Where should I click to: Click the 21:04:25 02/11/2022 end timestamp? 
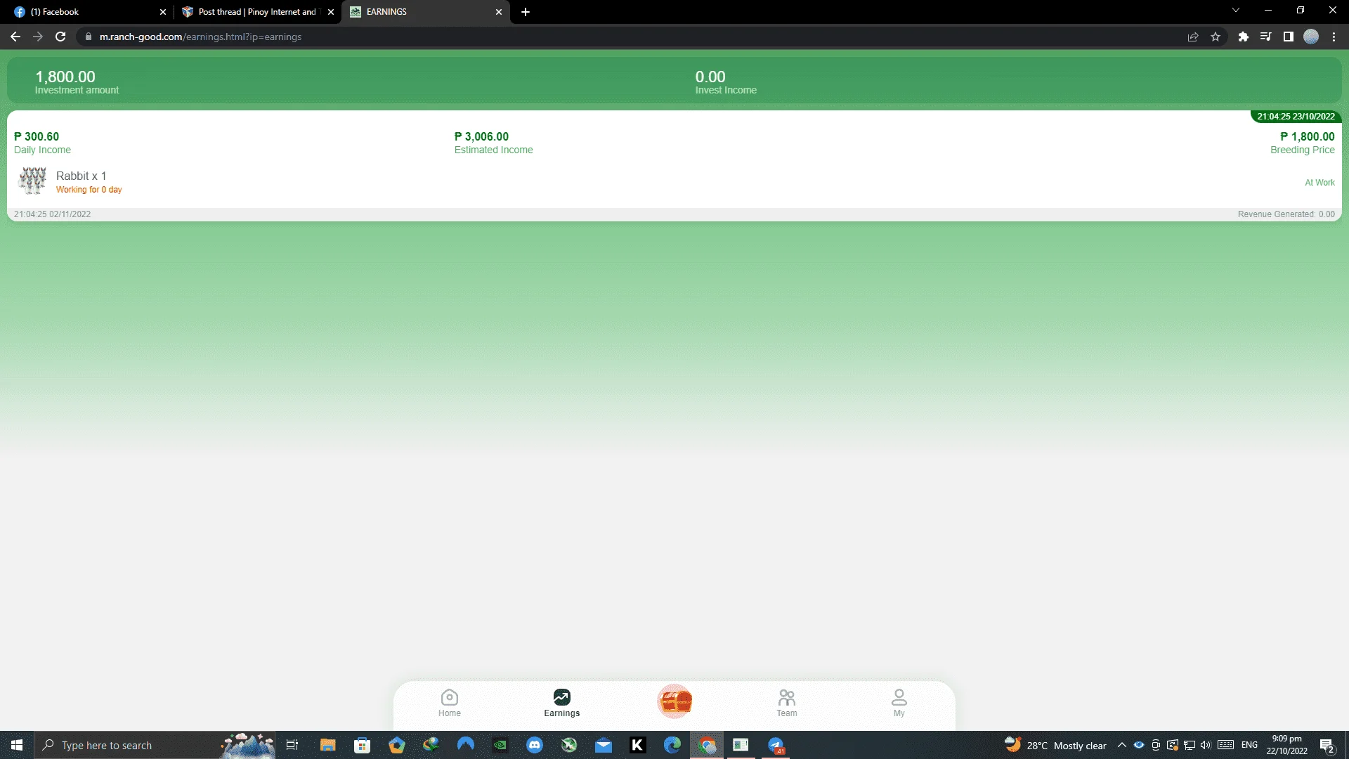click(x=52, y=214)
